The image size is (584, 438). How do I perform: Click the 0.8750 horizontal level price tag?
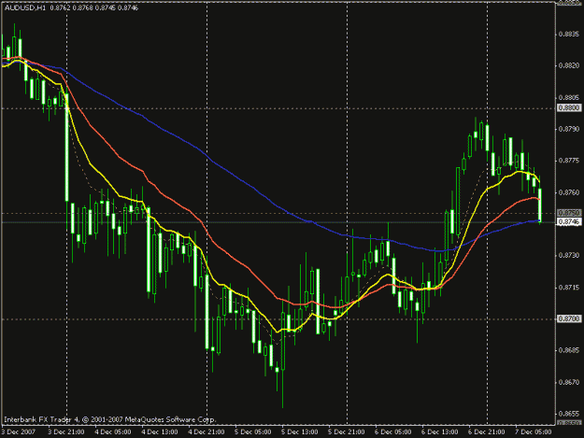coord(569,213)
